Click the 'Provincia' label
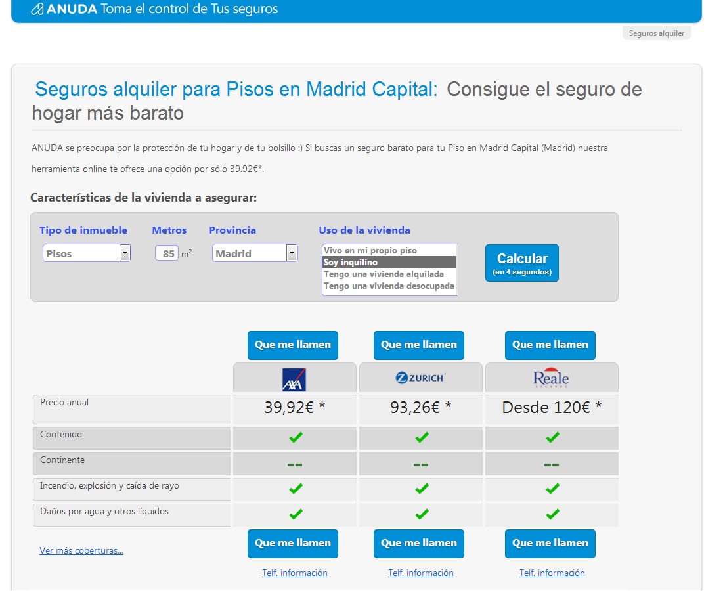The height and width of the screenshot is (591, 725). (232, 230)
